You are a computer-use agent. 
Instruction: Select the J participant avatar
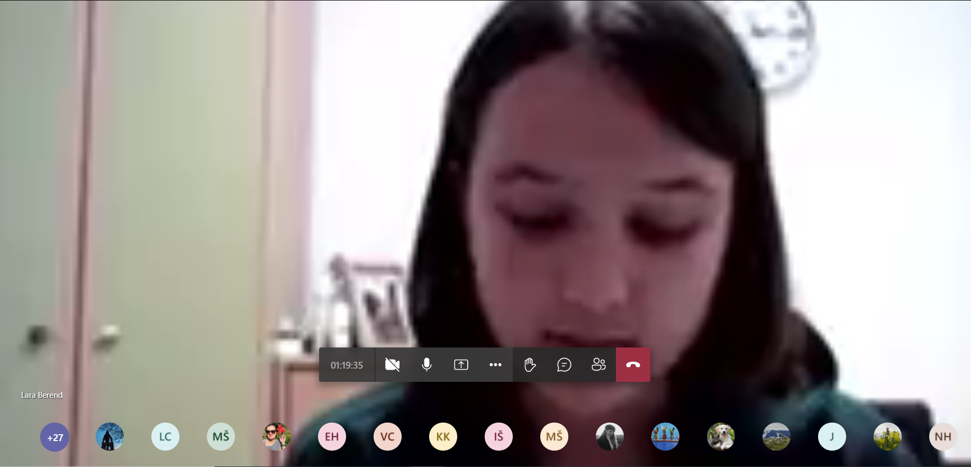tap(832, 437)
